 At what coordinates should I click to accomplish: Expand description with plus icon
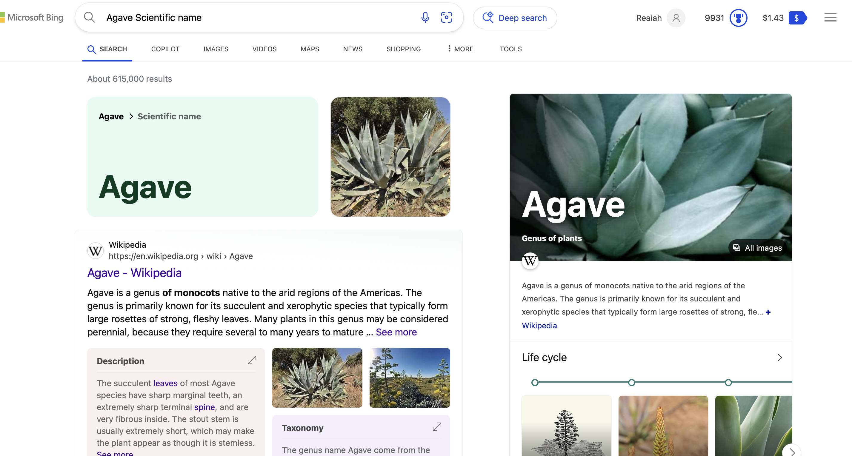pyautogui.click(x=768, y=312)
